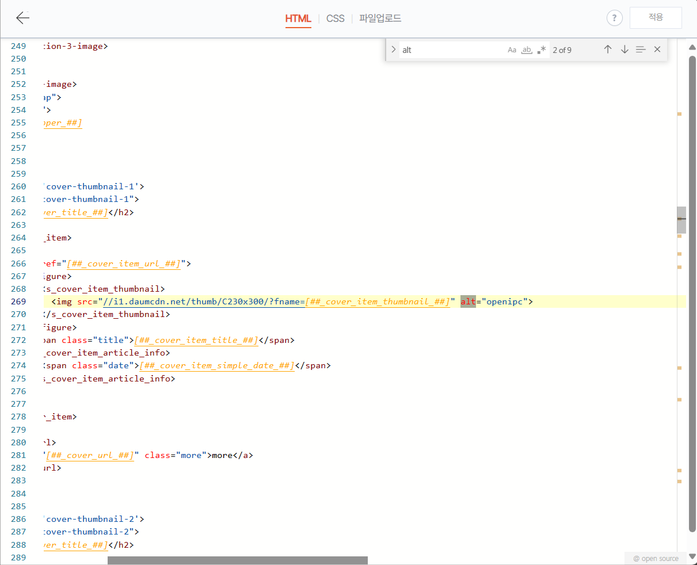Expand the replace field chevron
697x565 pixels.
coord(394,49)
